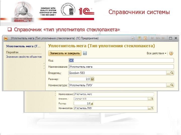The width and height of the screenshot is (181, 135).
Task: Click into the Размер field showing 2,0
Action: (79, 79)
